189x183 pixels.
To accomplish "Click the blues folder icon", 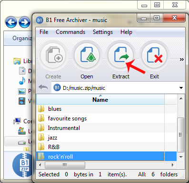I will 41,109.
